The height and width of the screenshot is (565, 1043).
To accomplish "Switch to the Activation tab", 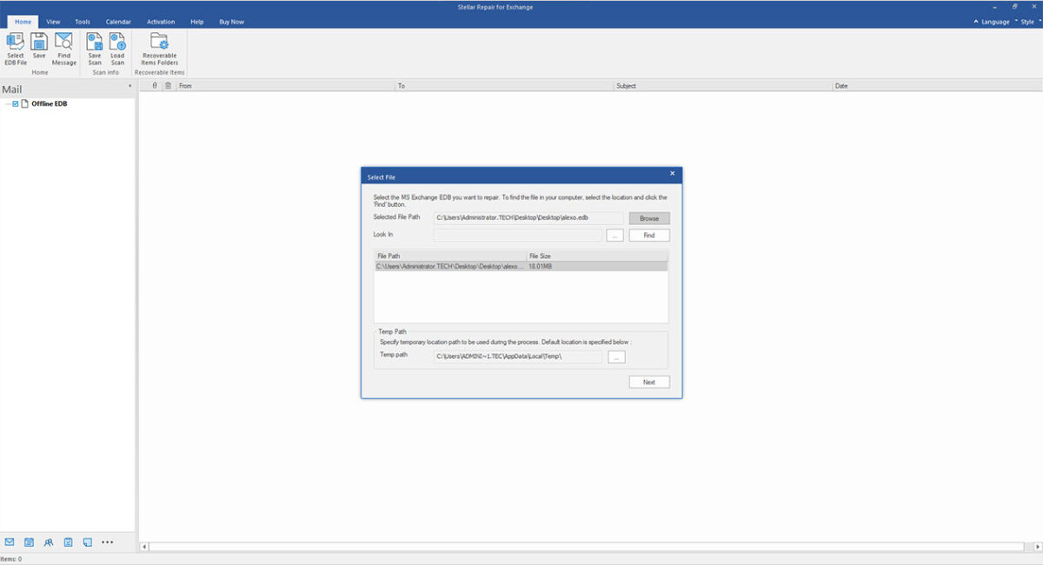I will point(160,22).
